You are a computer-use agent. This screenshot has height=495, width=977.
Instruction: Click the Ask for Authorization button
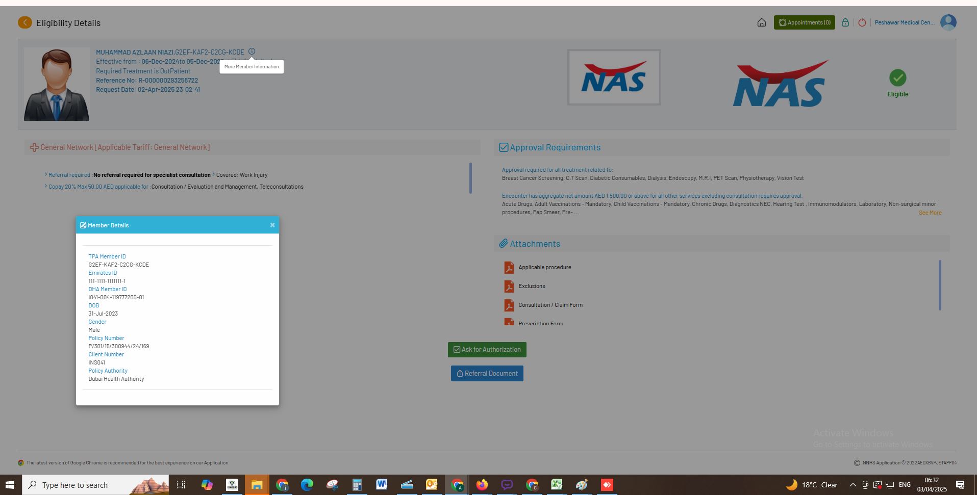pyautogui.click(x=487, y=350)
